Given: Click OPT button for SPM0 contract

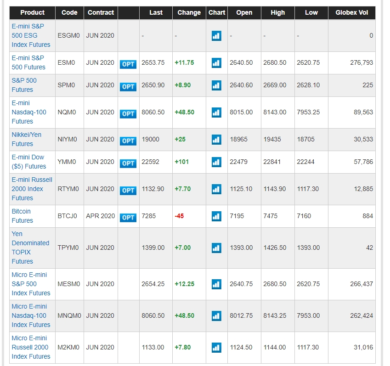Looking at the screenshot, I should [128, 87].
